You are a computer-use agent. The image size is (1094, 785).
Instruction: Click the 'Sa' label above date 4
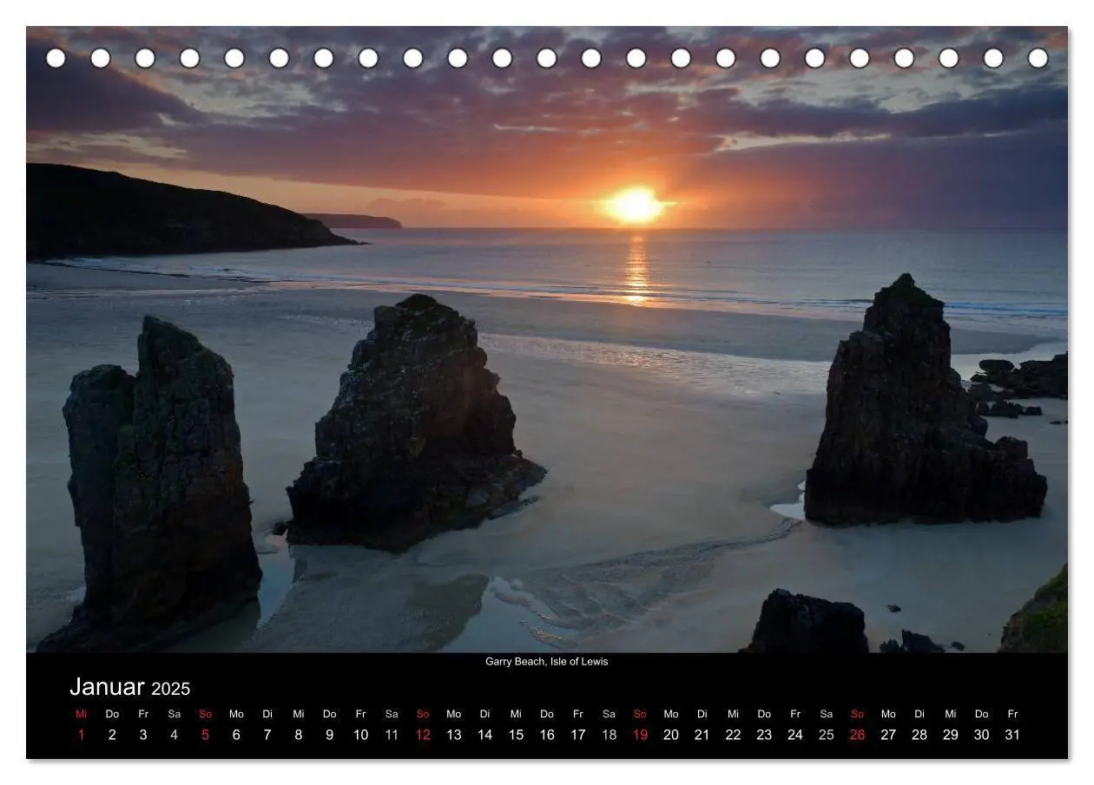coord(175,714)
